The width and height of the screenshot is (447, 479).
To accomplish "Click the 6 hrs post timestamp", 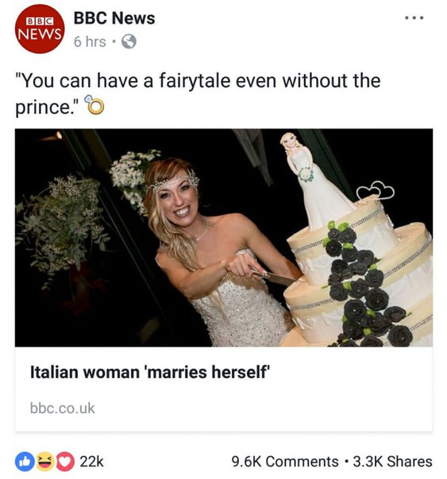I will tap(90, 41).
